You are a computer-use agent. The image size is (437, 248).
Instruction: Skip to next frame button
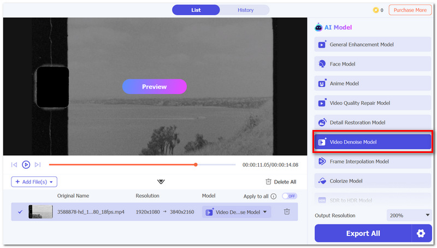pyautogui.click(x=38, y=164)
